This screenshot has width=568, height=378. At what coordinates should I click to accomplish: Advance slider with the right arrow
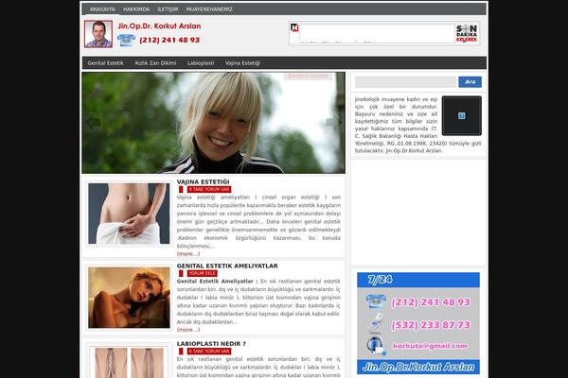coord(332,123)
